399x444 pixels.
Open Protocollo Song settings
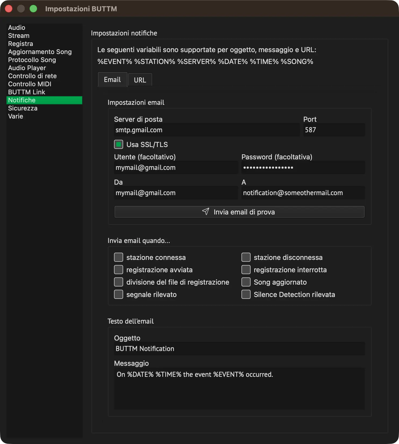(x=44, y=60)
